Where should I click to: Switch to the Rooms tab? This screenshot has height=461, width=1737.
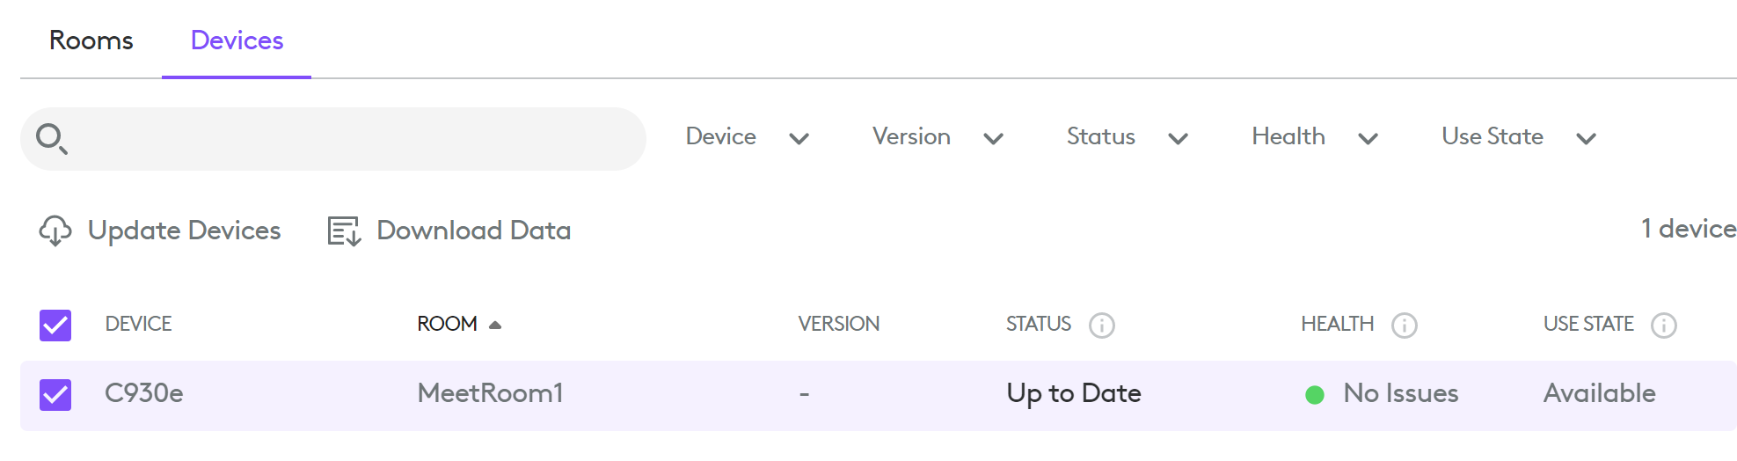point(91,40)
